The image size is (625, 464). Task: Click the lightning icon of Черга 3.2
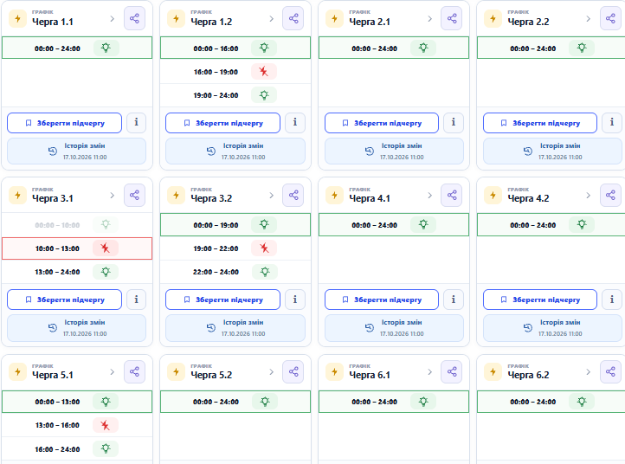point(177,196)
